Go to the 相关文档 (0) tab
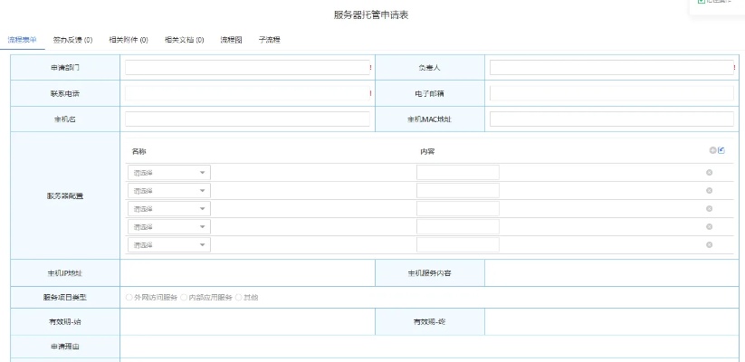 tap(185, 40)
